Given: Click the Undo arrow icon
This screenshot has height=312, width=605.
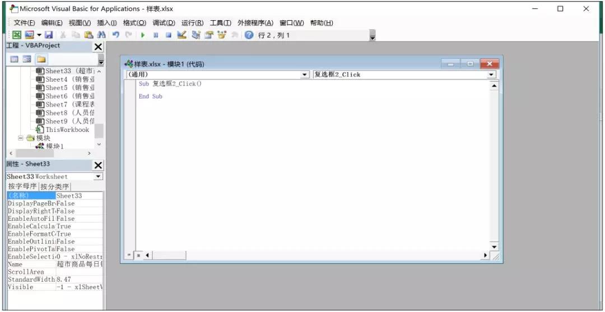Looking at the screenshot, I should click(x=115, y=35).
